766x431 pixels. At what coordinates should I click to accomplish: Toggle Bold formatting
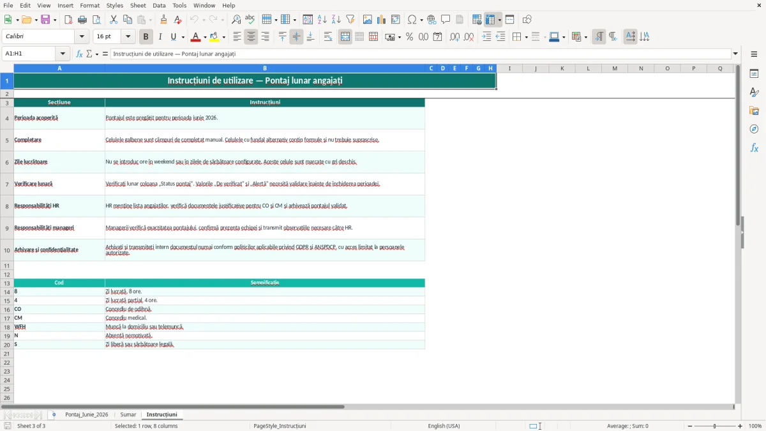(146, 37)
